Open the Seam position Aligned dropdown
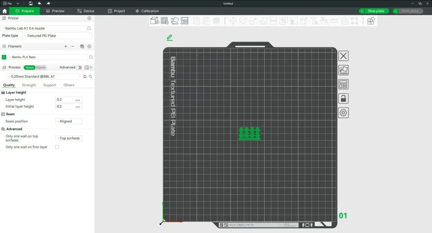432x233 pixels. click(68, 121)
